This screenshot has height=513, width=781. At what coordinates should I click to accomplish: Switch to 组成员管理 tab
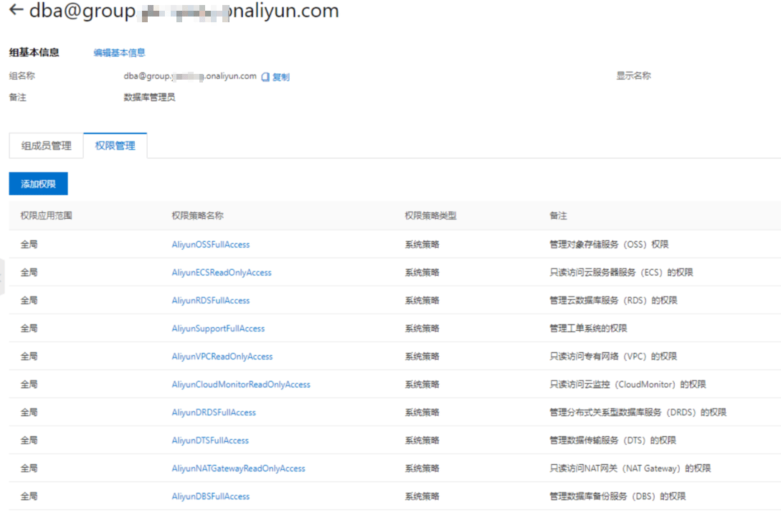click(x=47, y=146)
